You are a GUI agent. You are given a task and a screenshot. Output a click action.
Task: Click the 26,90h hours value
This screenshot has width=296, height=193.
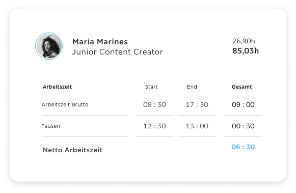244,41
